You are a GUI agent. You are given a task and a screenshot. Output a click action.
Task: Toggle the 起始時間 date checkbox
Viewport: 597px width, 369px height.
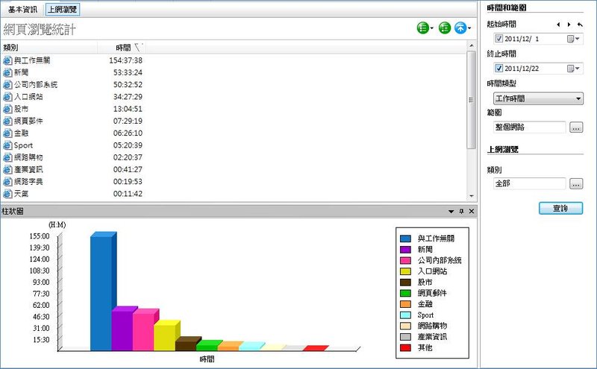pos(500,39)
